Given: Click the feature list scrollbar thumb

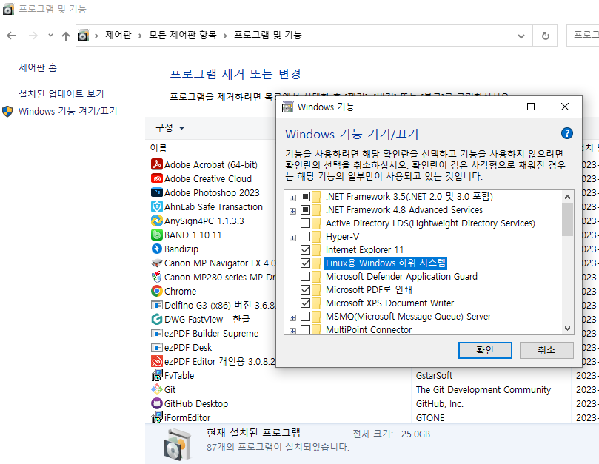Looking at the screenshot, I should click(567, 219).
